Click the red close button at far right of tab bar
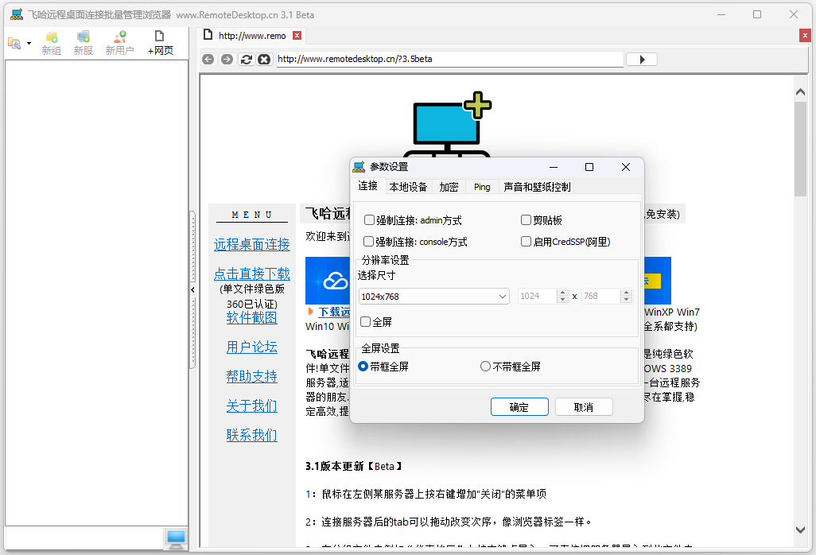The height and width of the screenshot is (555, 816). point(805,35)
